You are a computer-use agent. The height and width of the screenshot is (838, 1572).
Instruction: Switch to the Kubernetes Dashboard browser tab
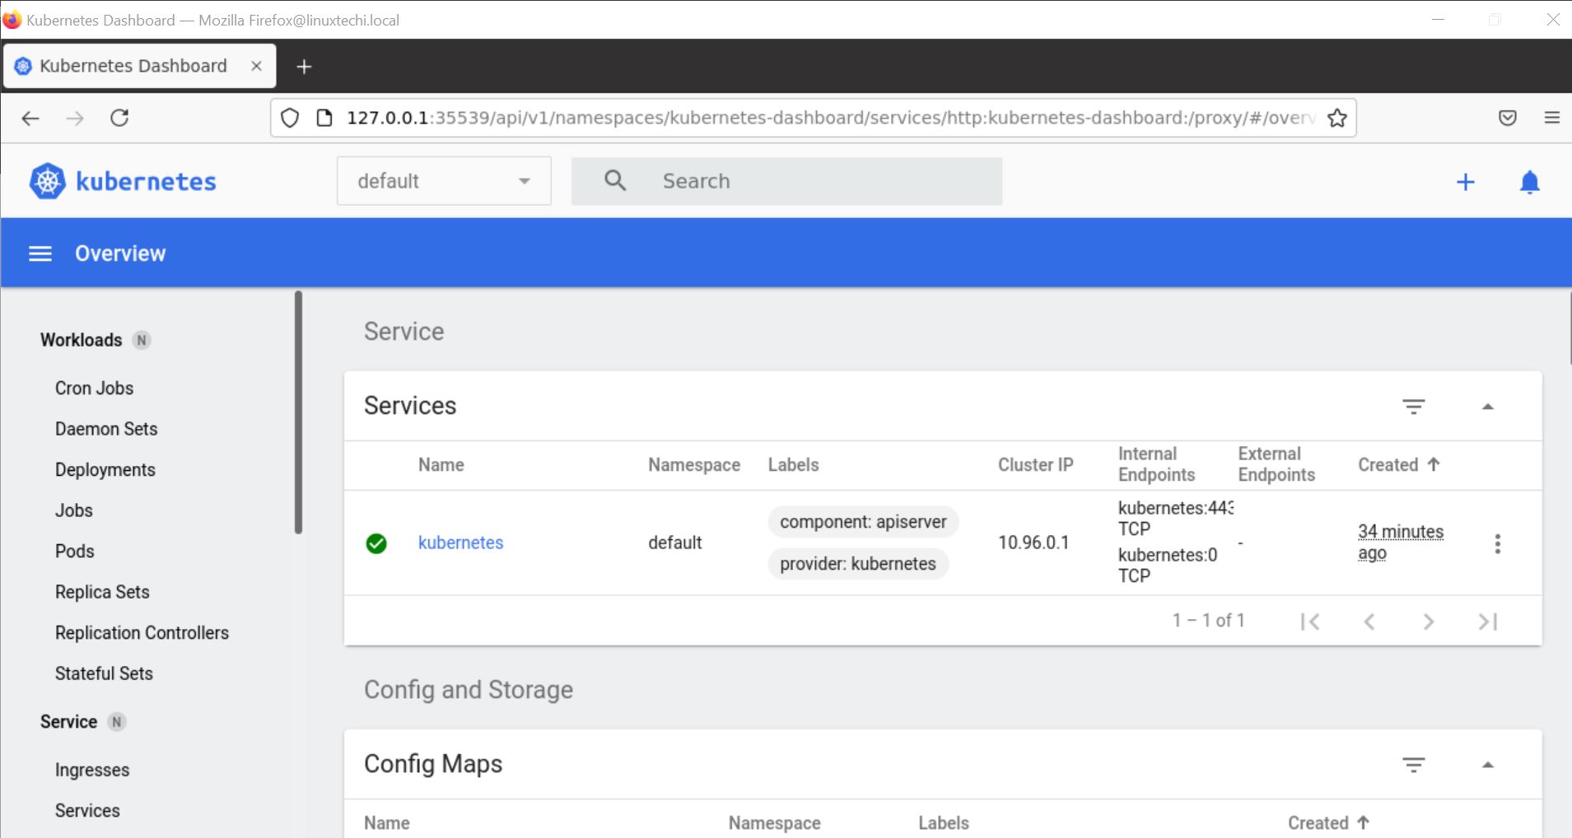(140, 66)
